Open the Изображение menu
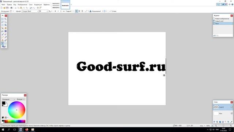The width and height of the screenshot is (234, 132). [x=22, y=5]
